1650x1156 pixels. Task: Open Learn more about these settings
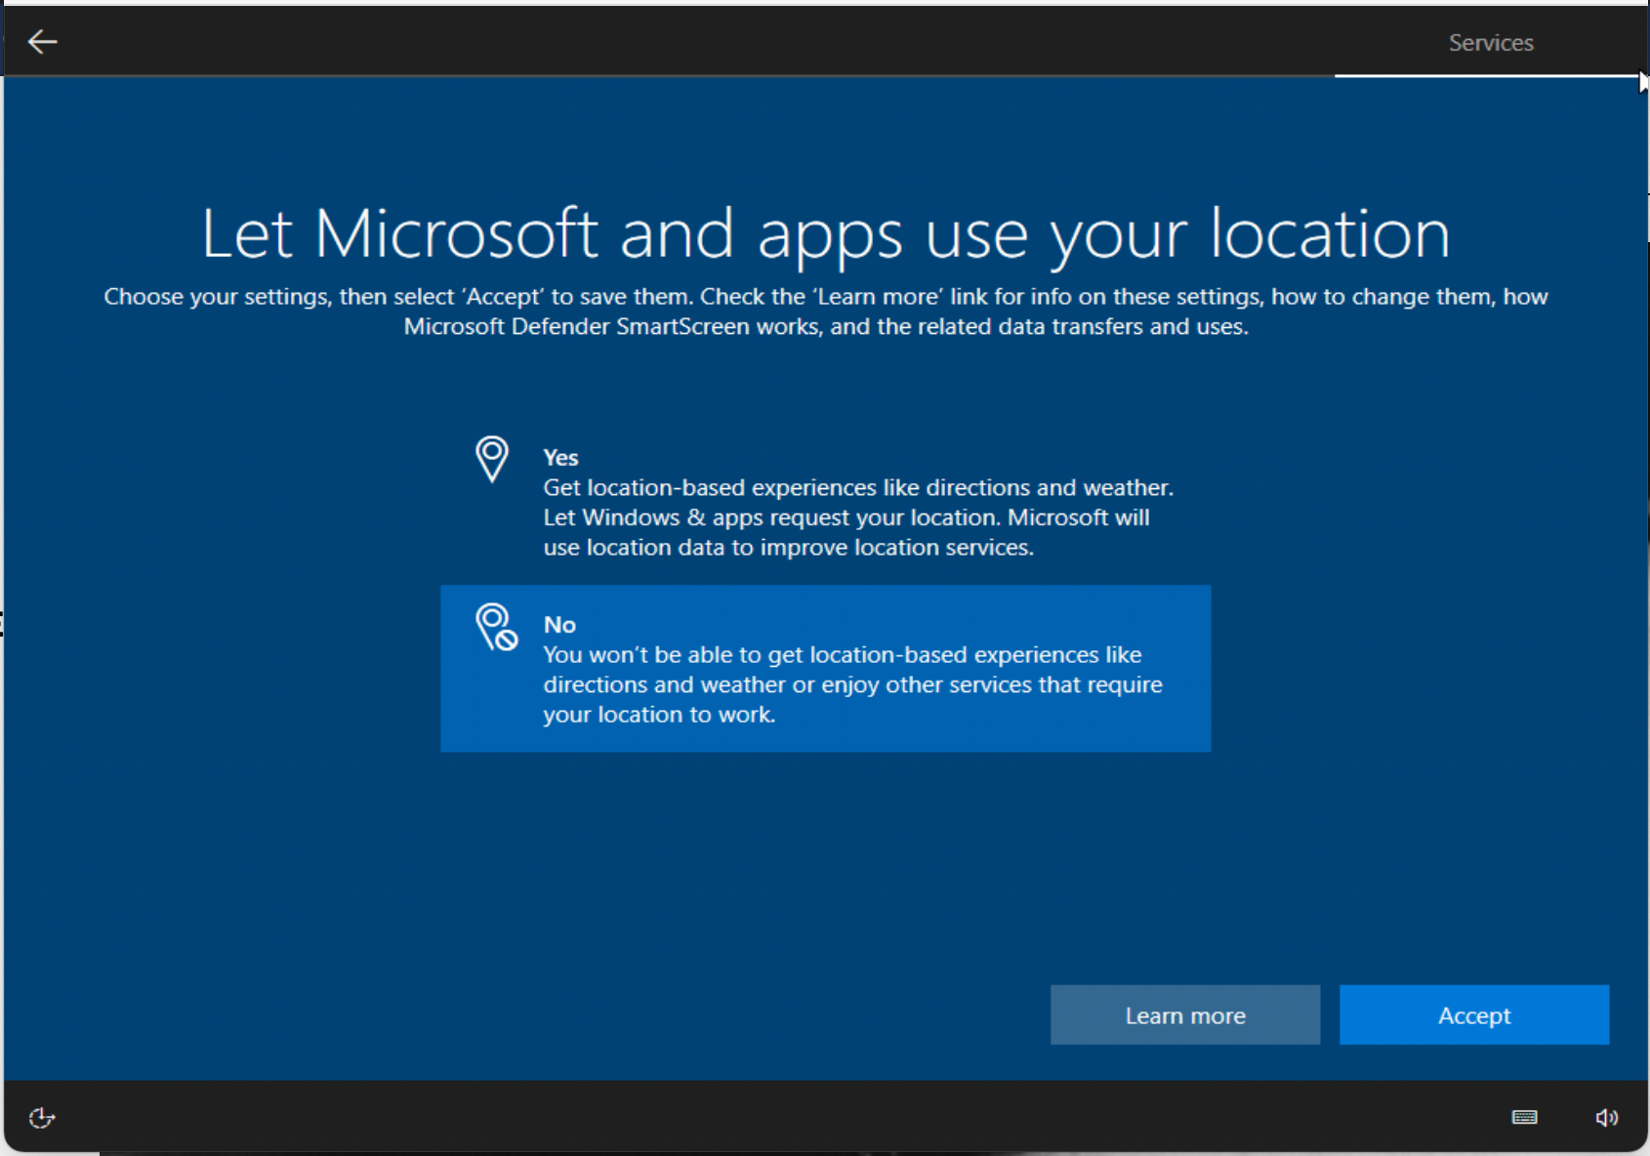coord(1184,1015)
